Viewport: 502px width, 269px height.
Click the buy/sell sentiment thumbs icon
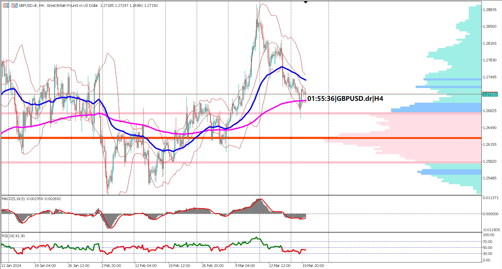click(14, 5)
